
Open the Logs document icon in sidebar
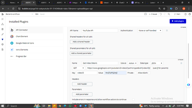point(3,49)
